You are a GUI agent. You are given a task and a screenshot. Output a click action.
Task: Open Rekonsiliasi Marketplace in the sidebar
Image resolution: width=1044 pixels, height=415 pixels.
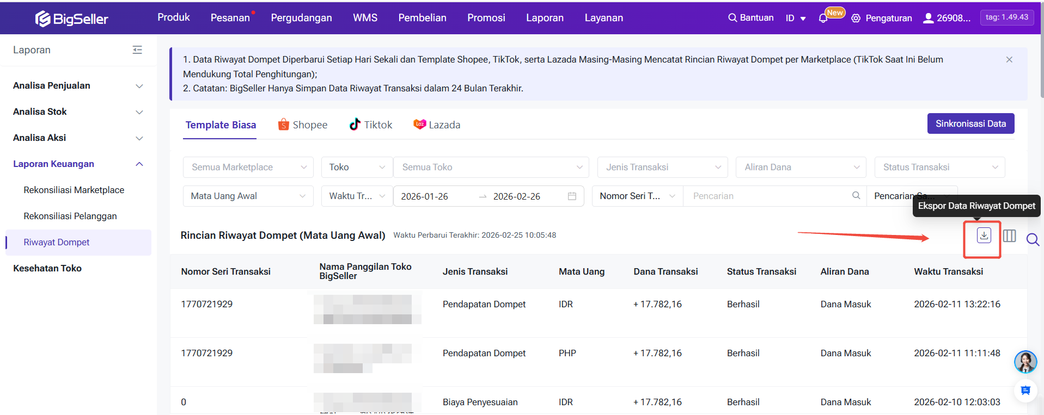(74, 190)
